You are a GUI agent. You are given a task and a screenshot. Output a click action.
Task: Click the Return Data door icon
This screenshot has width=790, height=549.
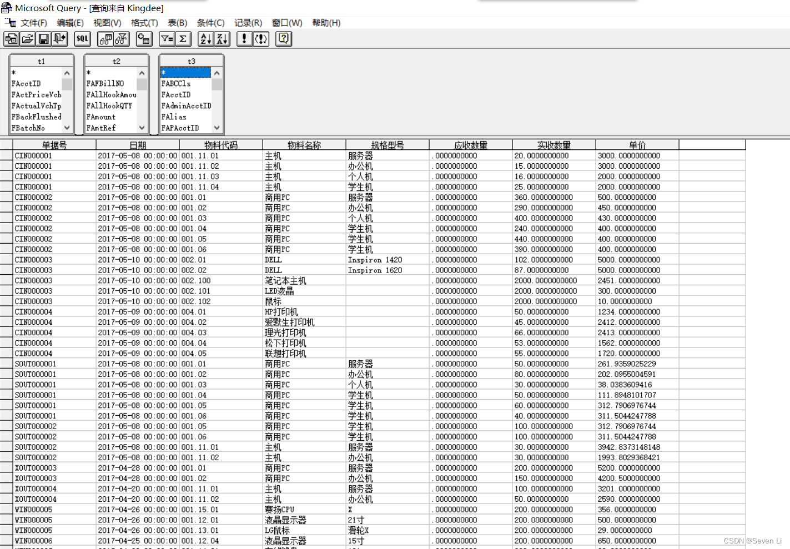click(60, 39)
